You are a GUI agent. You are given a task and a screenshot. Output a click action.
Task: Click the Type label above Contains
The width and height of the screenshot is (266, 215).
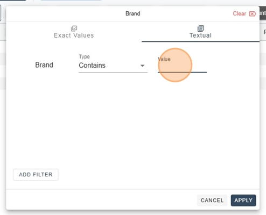click(x=84, y=56)
